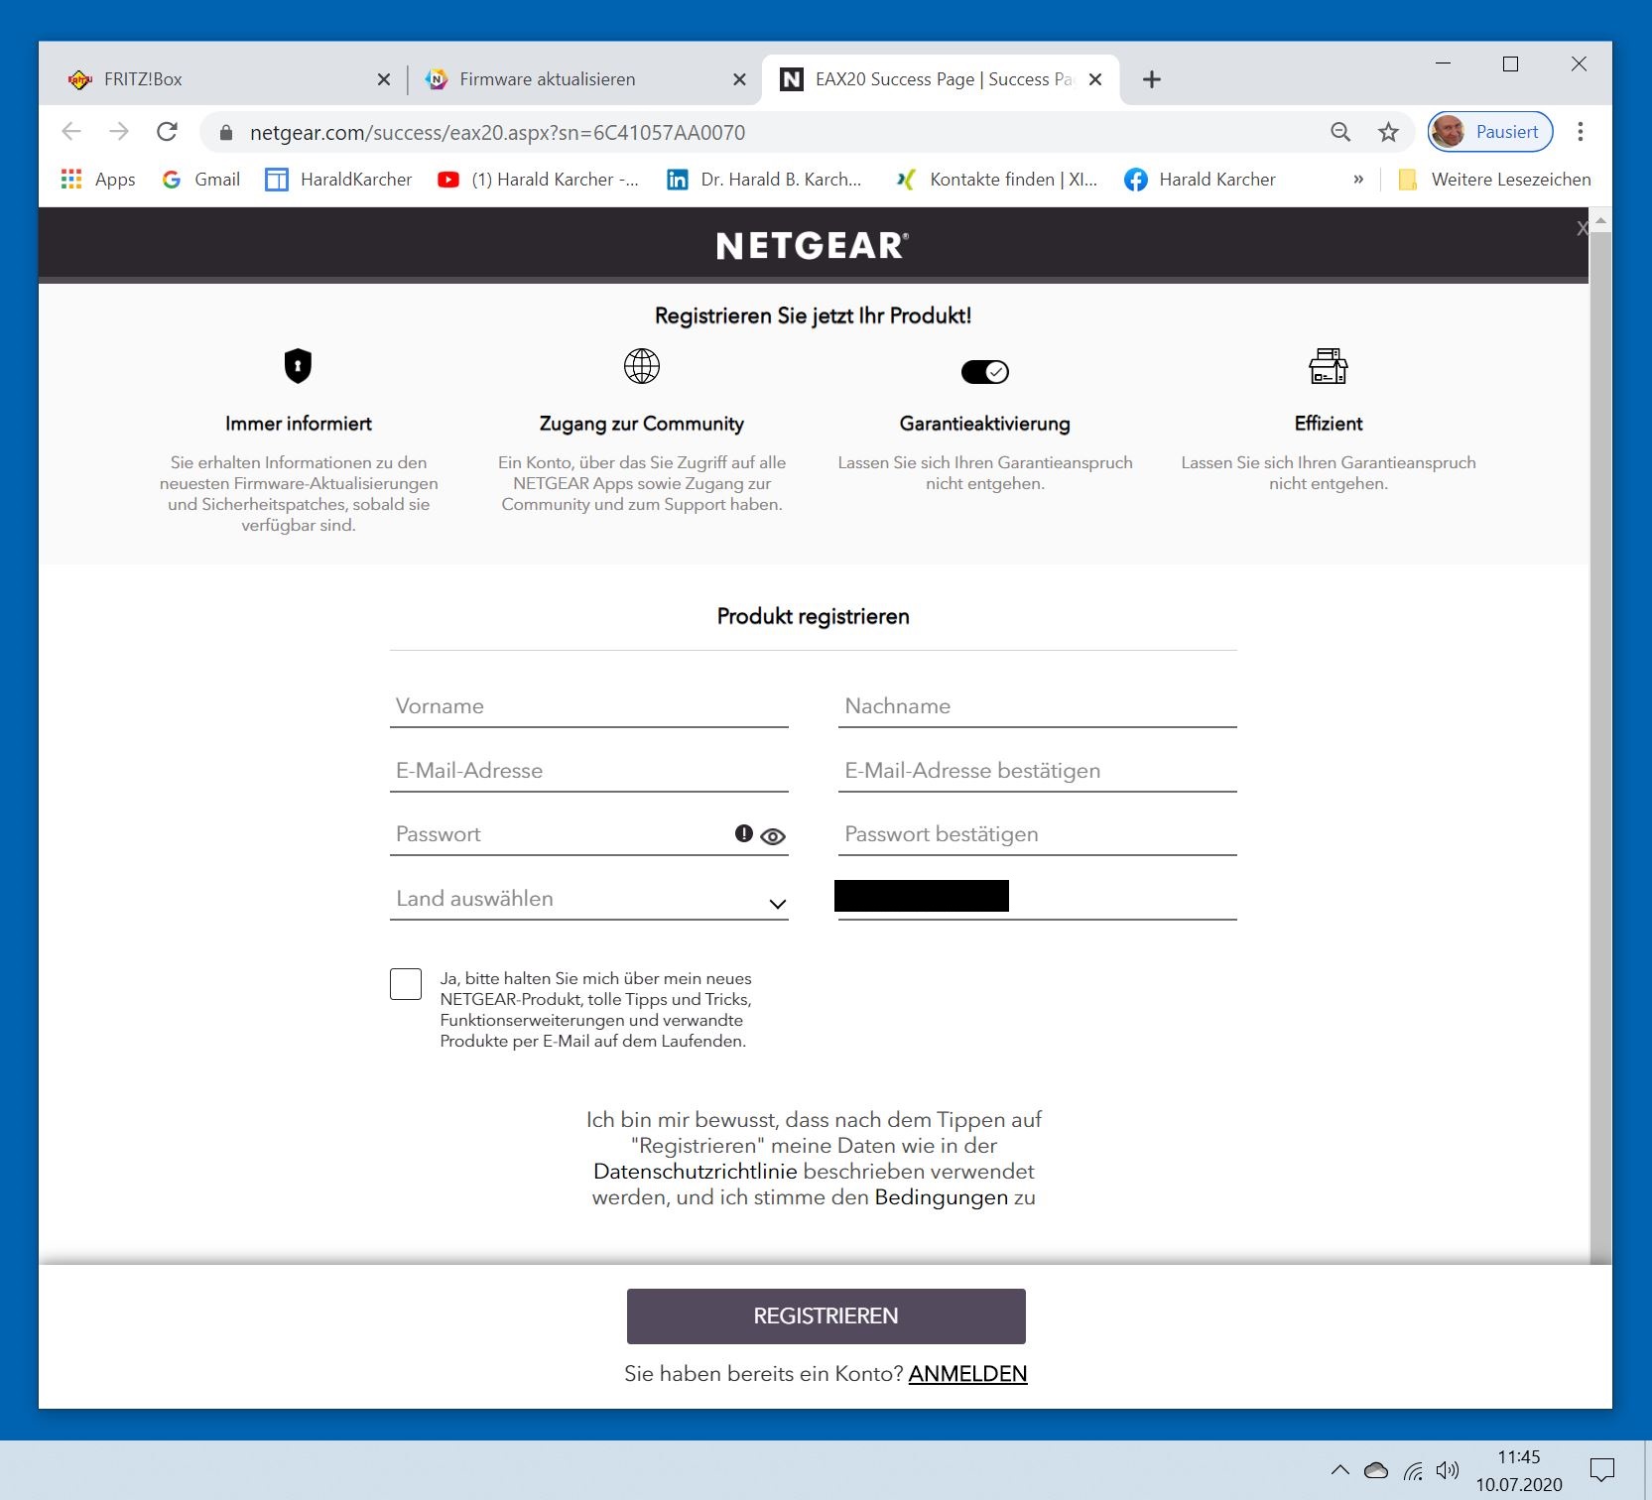Close the NETGEAR registration overlay with X

(x=1582, y=228)
